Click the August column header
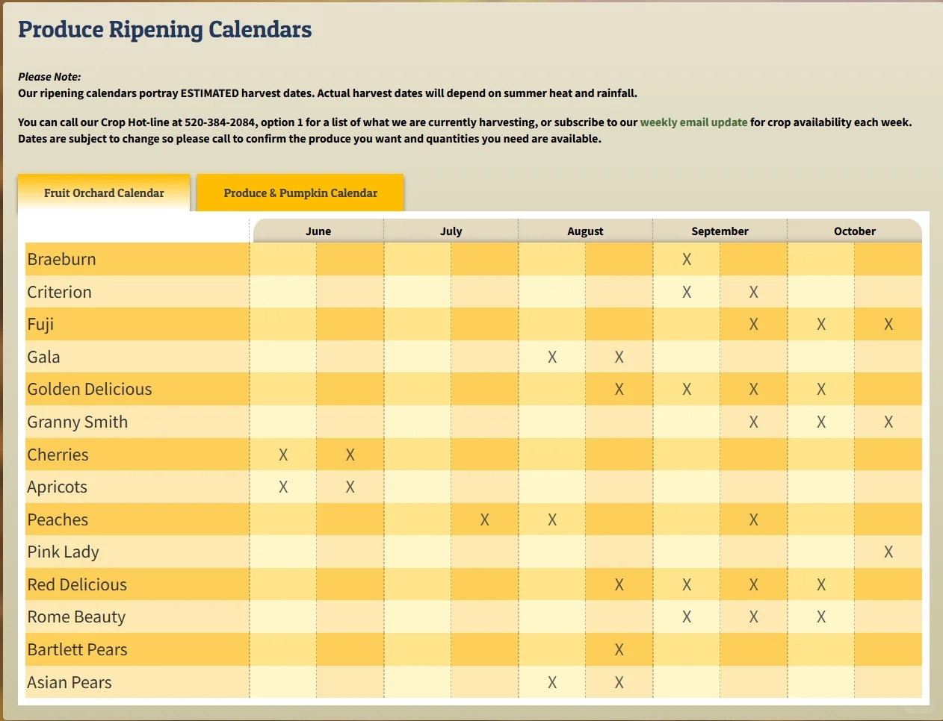Viewport: 943px width, 721px height. click(585, 231)
